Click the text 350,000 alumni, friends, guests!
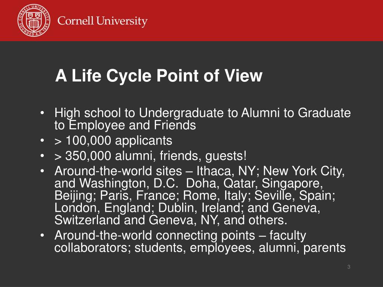 click(x=156, y=156)
